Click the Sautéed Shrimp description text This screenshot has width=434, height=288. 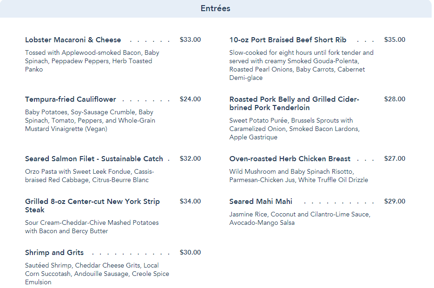click(x=97, y=274)
